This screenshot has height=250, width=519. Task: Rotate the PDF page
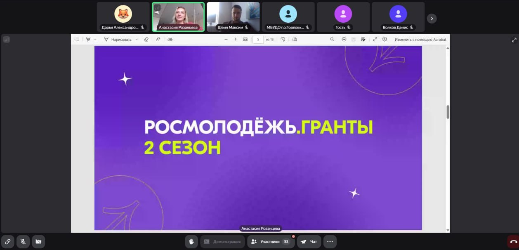coord(283,39)
